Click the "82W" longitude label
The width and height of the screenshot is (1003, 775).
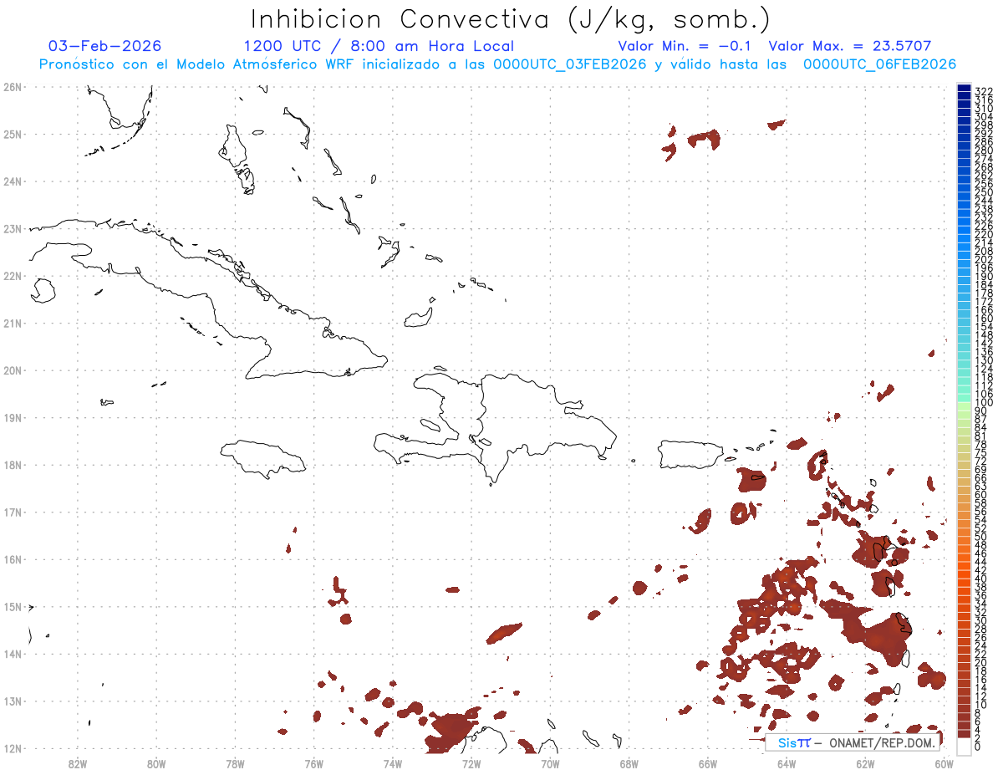(x=78, y=763)
